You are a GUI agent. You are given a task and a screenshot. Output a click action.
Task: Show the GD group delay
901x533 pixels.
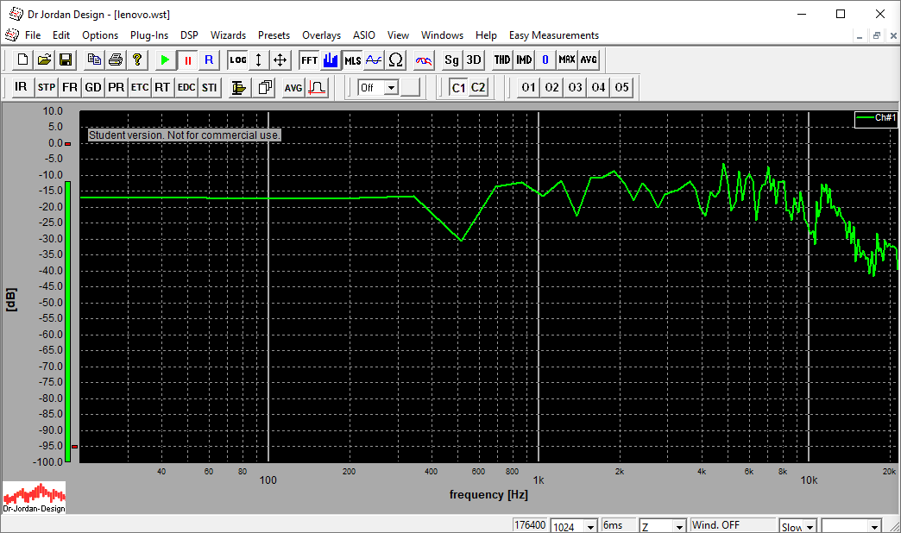pyautogui.click(x=92, y=87)
